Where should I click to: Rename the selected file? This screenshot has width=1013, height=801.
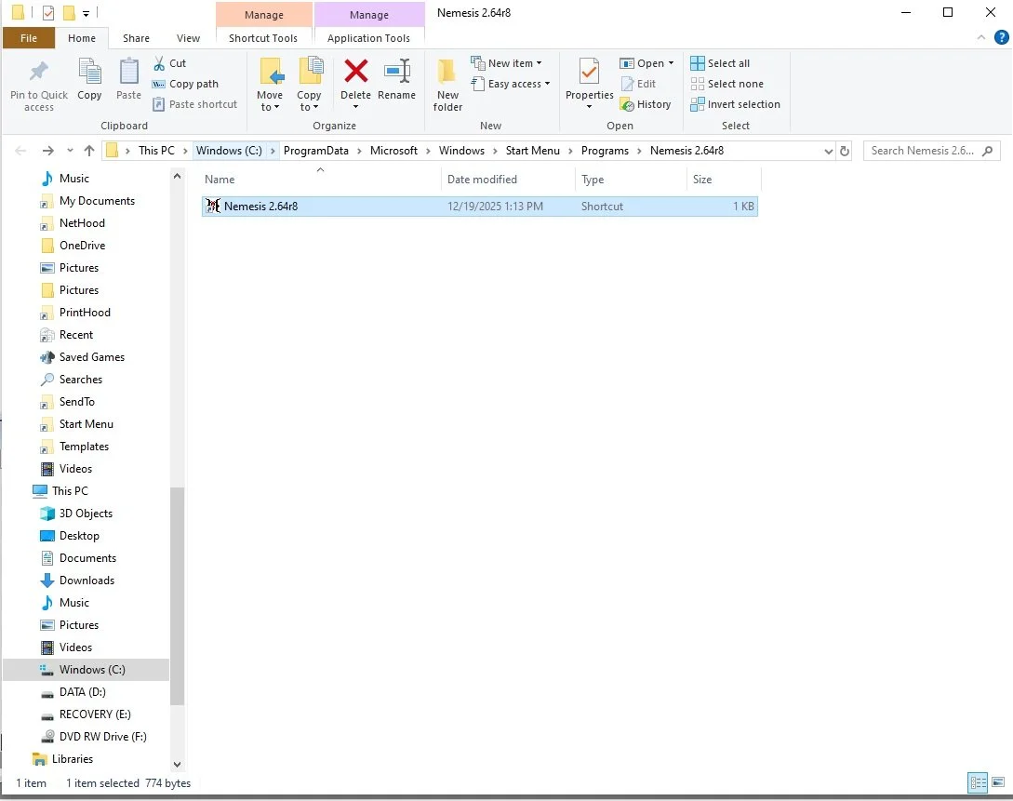pyautogui.click(x=396, y=79)
